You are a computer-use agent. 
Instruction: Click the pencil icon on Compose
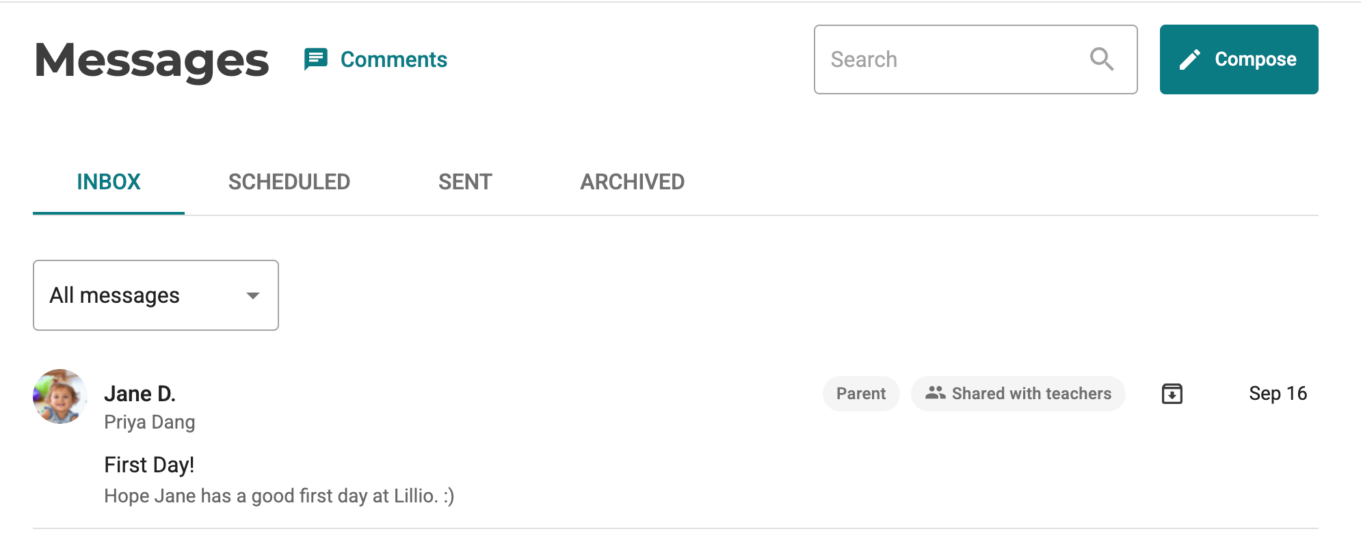tap(1190, 59)
